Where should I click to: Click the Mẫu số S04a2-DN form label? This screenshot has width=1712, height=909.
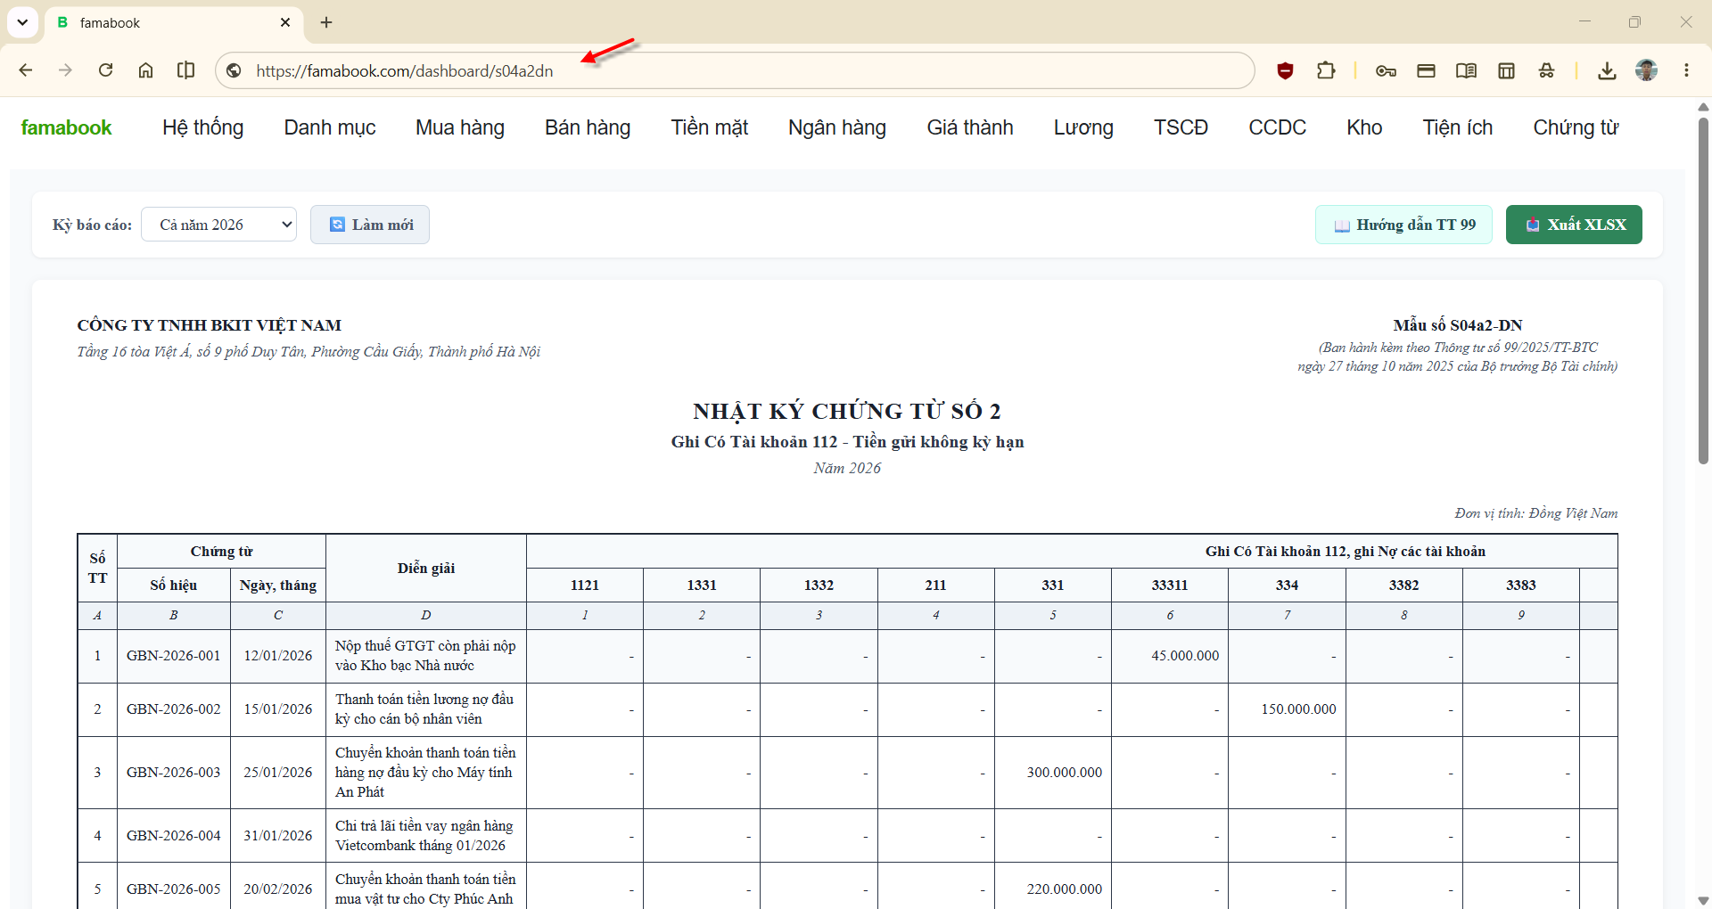(x=1458, y=325)
